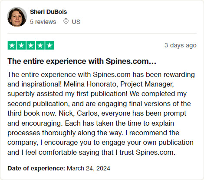Click the fourth green rating star
Image resolution: width=204 pixels, height=180 pixels.
pos(40,45)
